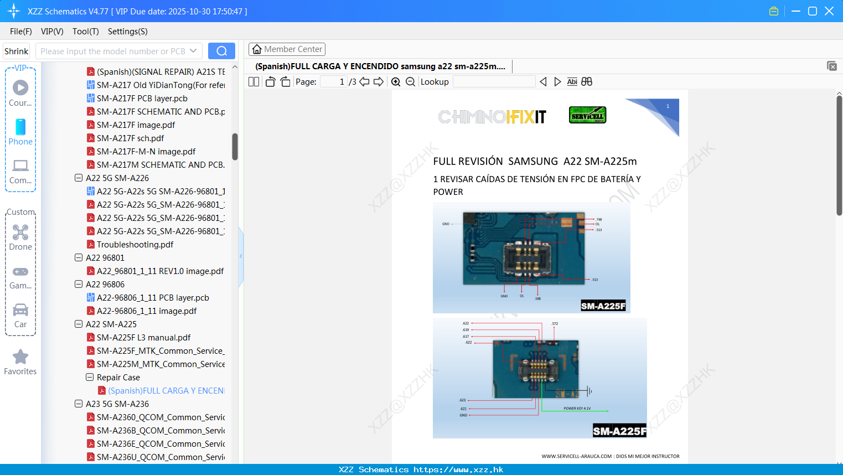
Task: Toggle the Abi match-case option
Action: point(572,81)
